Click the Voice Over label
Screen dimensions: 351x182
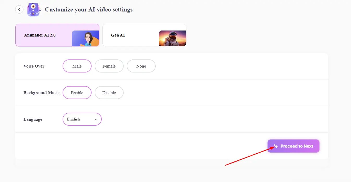pos(34,66)
